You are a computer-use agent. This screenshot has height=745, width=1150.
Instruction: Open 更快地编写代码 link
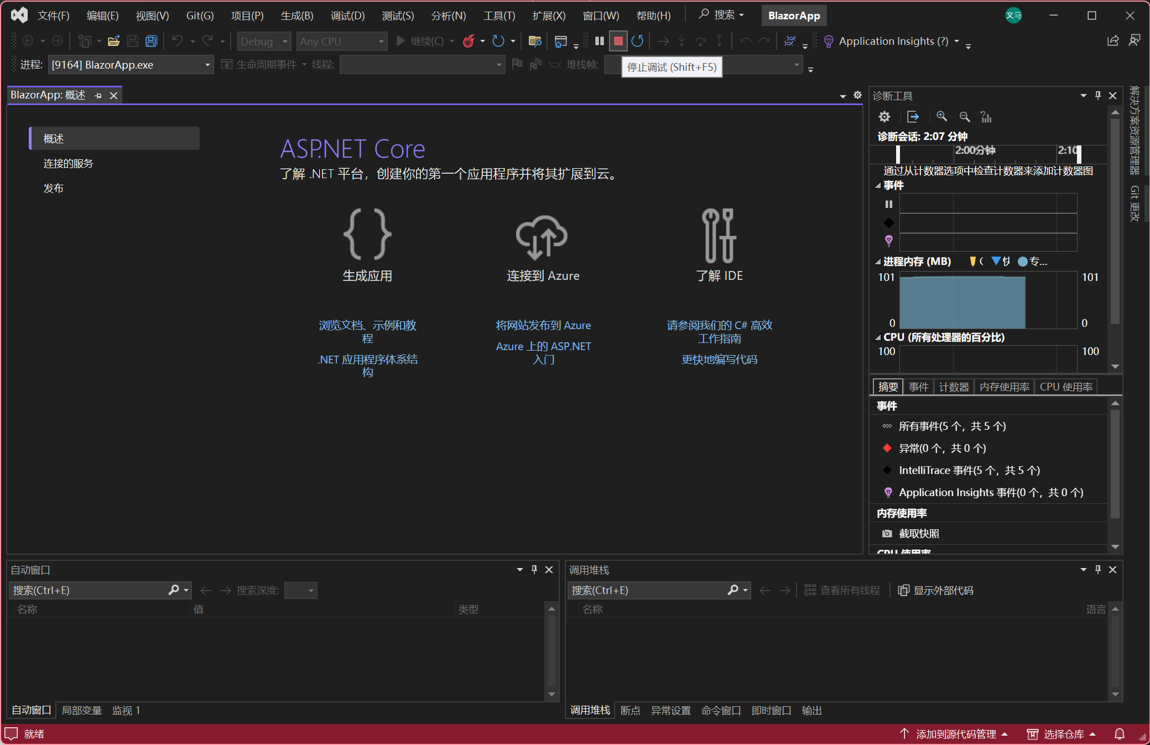click(719, 360)
